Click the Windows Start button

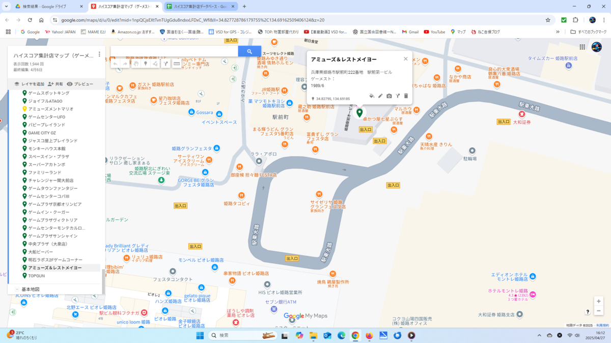200,335
